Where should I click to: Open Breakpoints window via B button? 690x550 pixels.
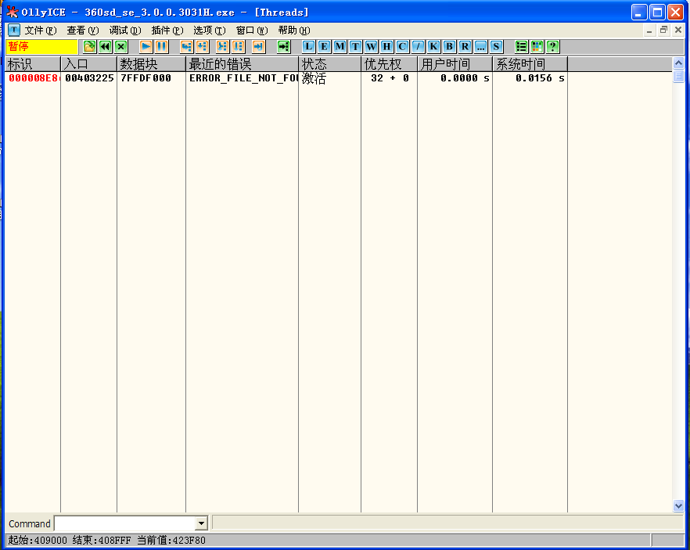(x=449, y=47)
